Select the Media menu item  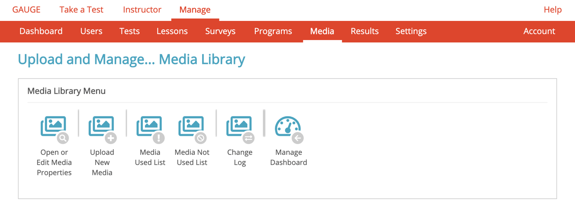[x=322, y=31]
